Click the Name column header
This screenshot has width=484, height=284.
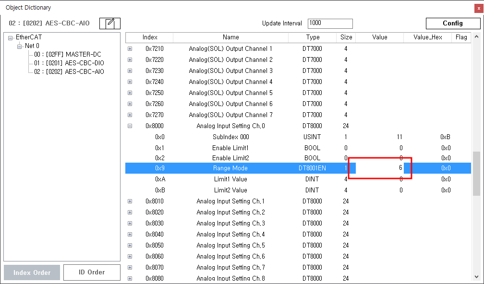pos(230,37)
